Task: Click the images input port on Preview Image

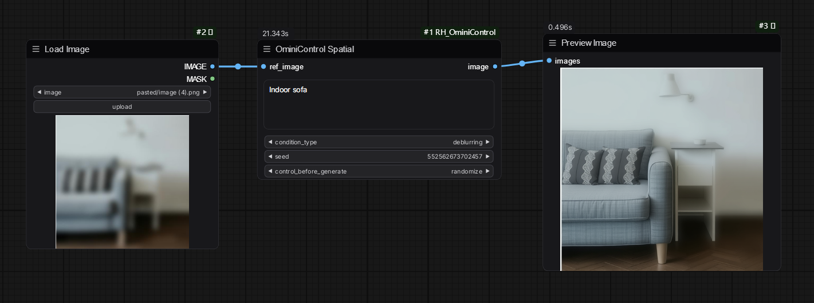Action: click(549, 61)
